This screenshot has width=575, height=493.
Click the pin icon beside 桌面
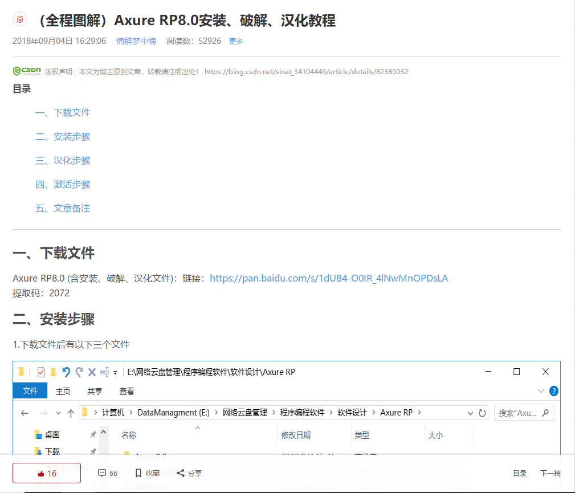[93, 435]
